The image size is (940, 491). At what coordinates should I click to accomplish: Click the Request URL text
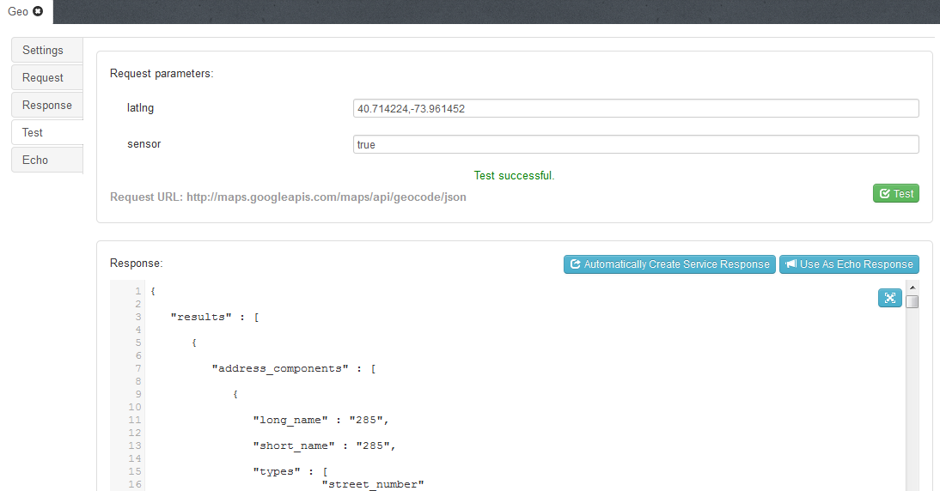[x=288, y=197]
